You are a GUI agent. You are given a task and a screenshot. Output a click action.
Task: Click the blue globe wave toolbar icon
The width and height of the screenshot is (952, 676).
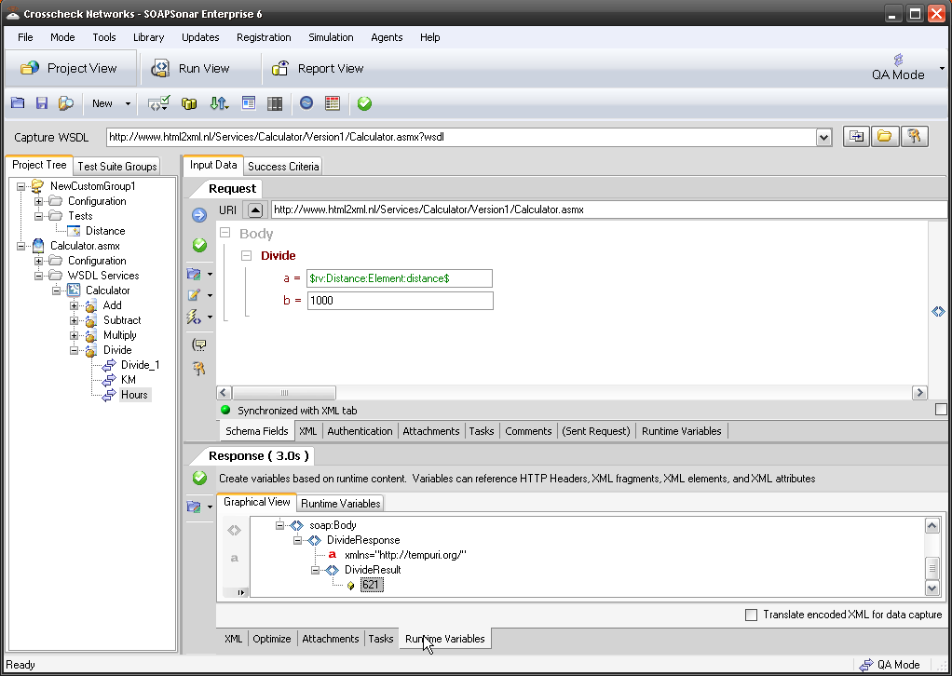tap(306, 103)
